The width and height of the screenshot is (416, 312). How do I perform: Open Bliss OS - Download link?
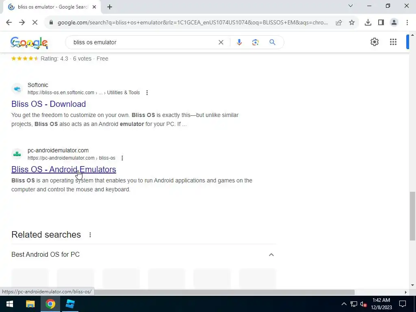49,104
